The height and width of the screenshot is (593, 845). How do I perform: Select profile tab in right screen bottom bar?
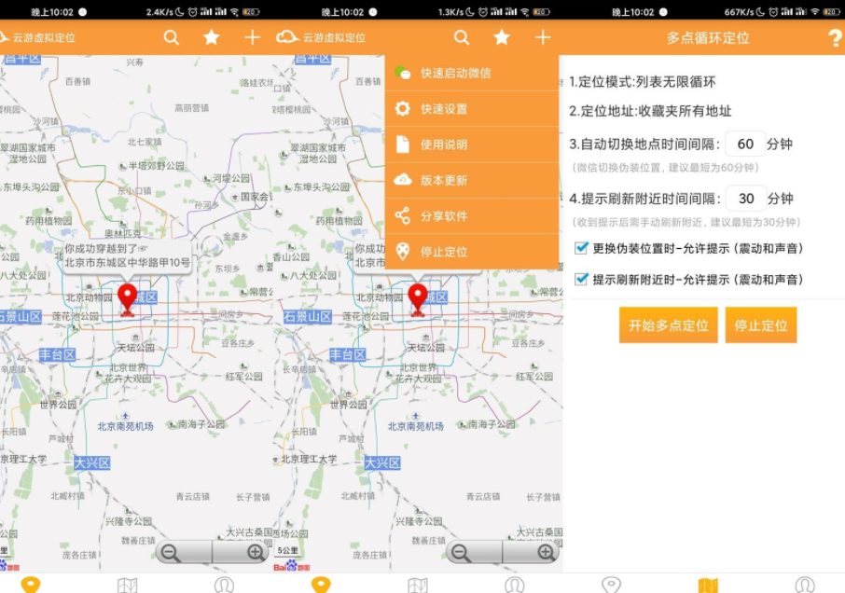coord(805,585)
